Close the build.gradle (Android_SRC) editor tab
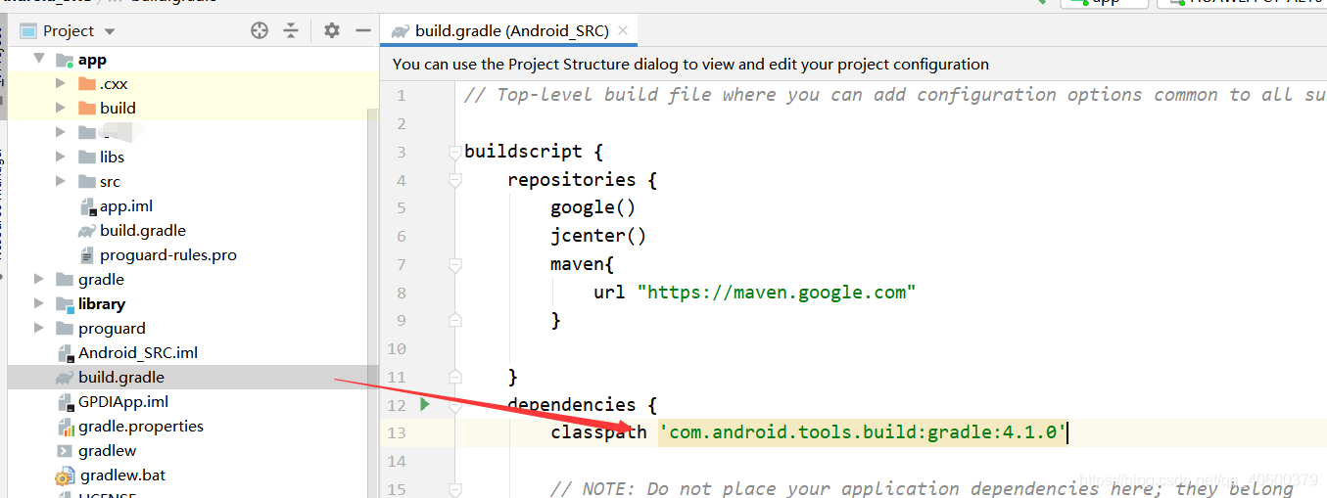Viewport: 1327px width, 498px height. [623, 31]
